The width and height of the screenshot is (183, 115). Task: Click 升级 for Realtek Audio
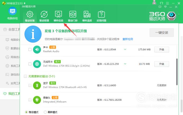pos(162,50)
